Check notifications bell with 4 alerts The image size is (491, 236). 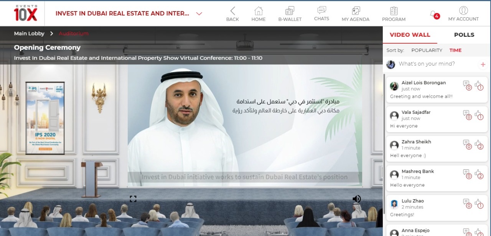[433, 14]
